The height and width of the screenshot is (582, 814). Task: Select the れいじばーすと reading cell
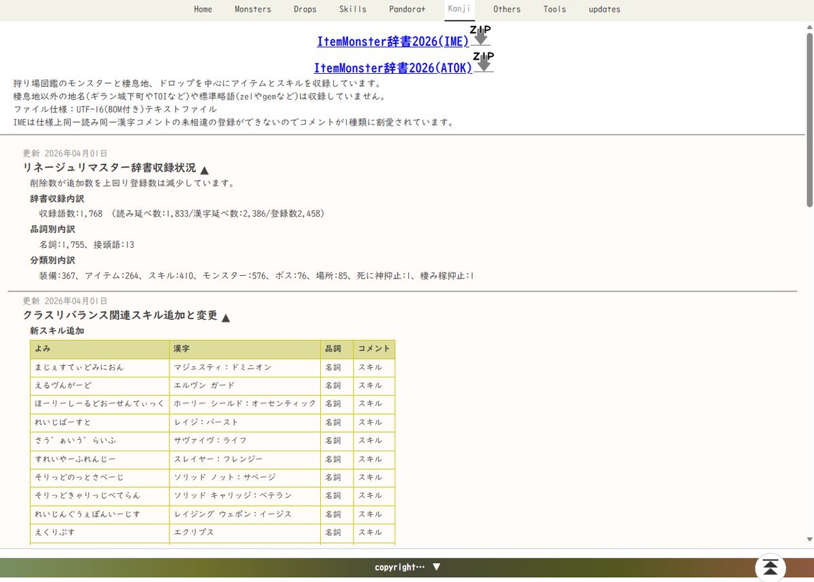[x=100, y=422]
